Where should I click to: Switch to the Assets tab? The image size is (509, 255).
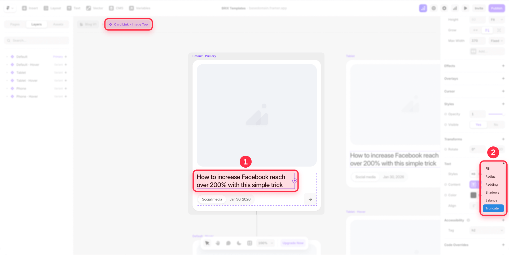[x=58, y=24]
